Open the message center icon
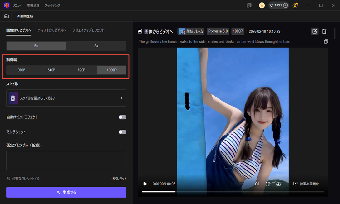The width and height of the screenshot is (340, 204). coord(249,5)
